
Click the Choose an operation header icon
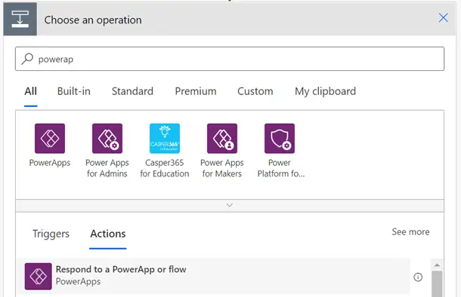(x=20, y=19)
